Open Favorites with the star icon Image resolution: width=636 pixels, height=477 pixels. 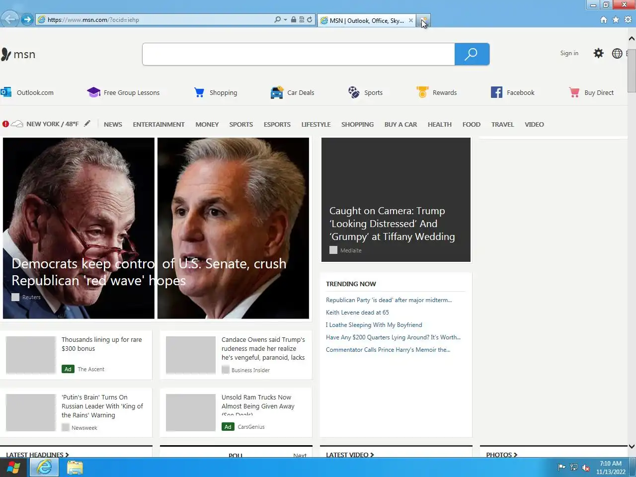(616, 20)
